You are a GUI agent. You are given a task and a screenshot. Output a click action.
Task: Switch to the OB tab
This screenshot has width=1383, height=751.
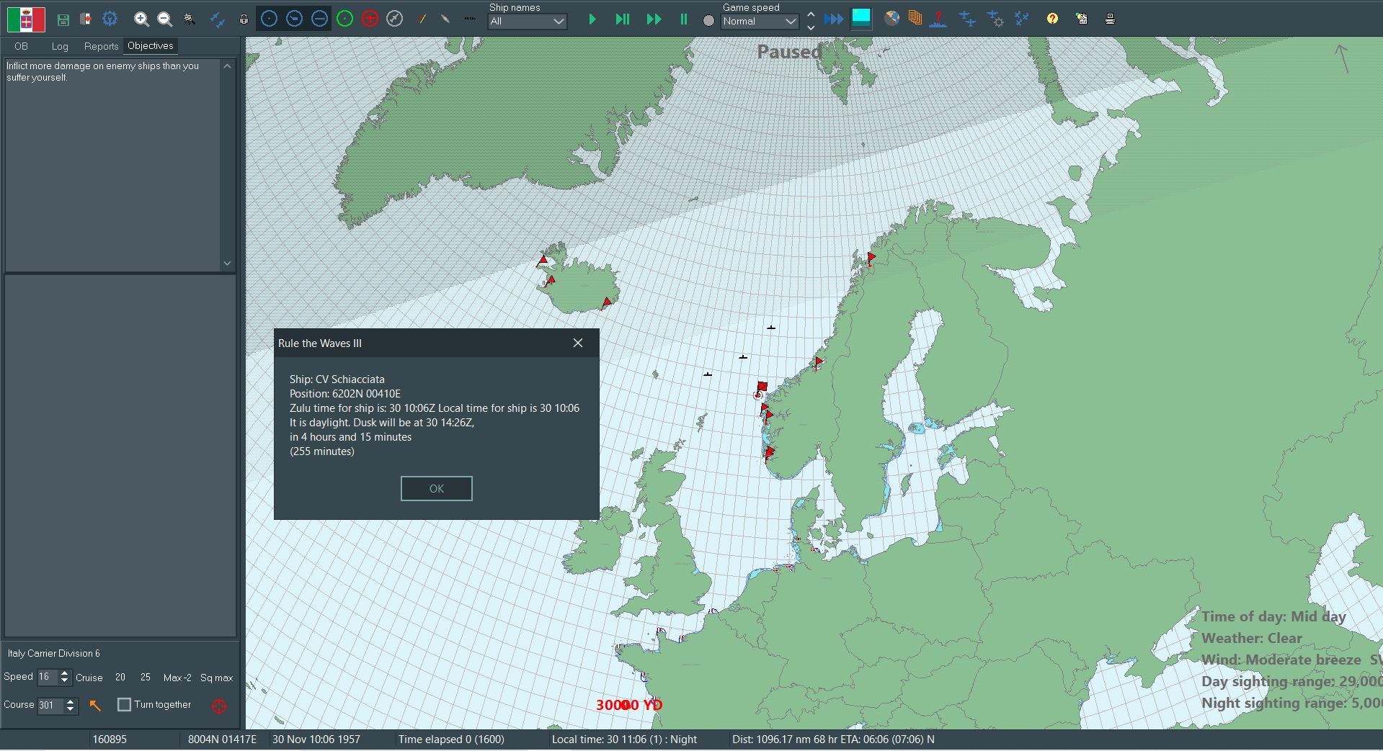pyautogui.click(x=21, y=46)
